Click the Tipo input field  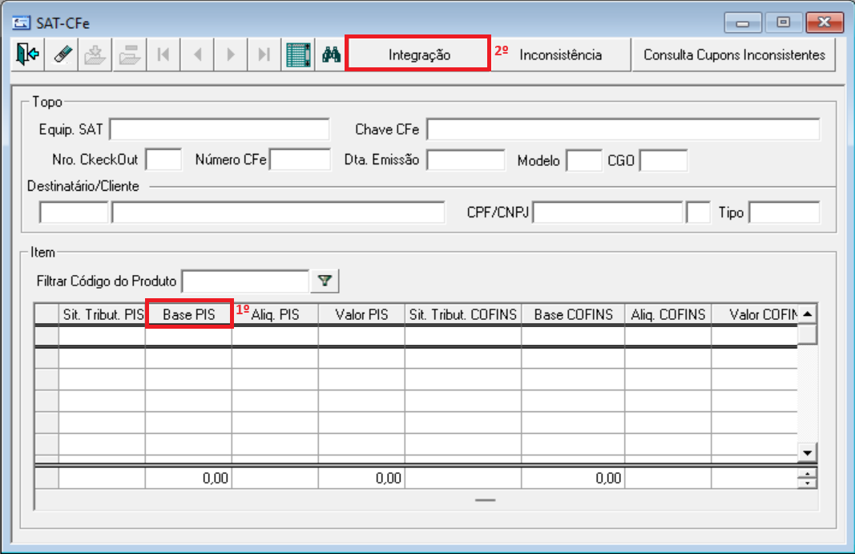784,212
